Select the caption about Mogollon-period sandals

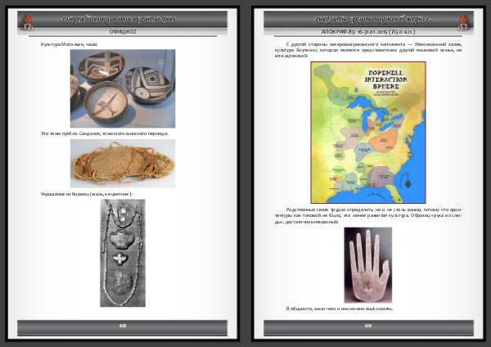click(x=104, y=133)
